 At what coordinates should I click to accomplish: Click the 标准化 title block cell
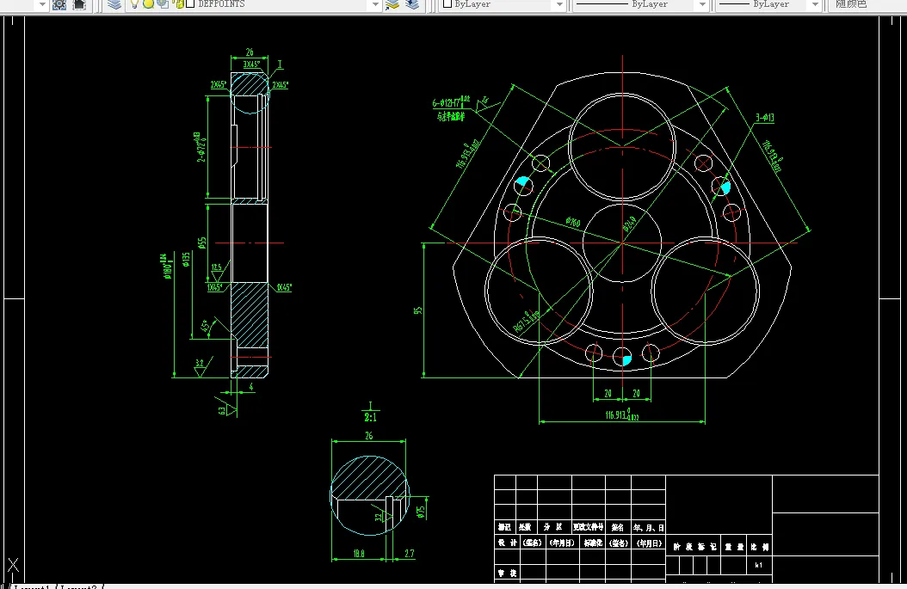tap(592, 543)
